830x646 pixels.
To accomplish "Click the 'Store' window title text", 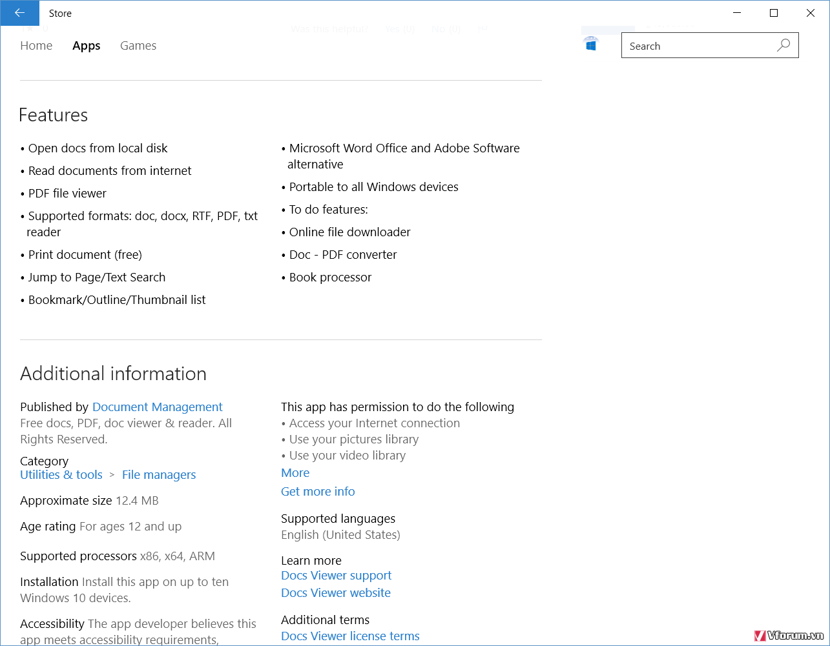I will click(x=60, y=14).
